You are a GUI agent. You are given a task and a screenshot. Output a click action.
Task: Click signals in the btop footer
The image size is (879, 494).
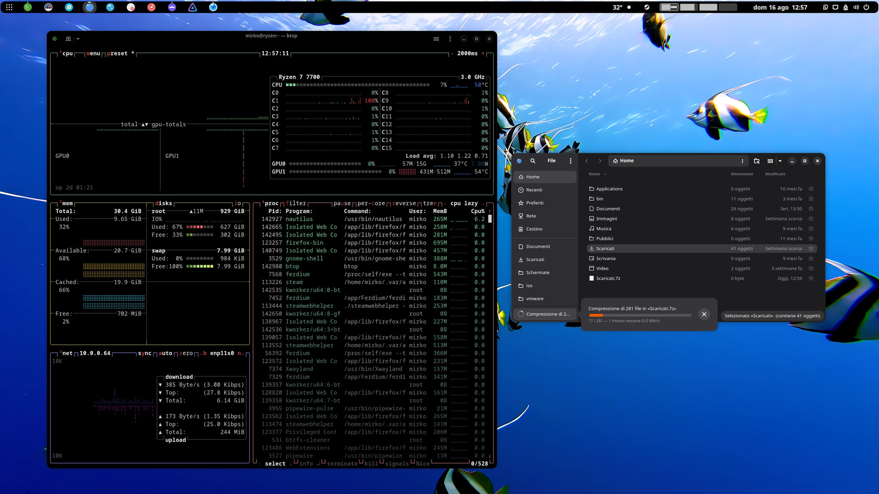click(397, 464)
